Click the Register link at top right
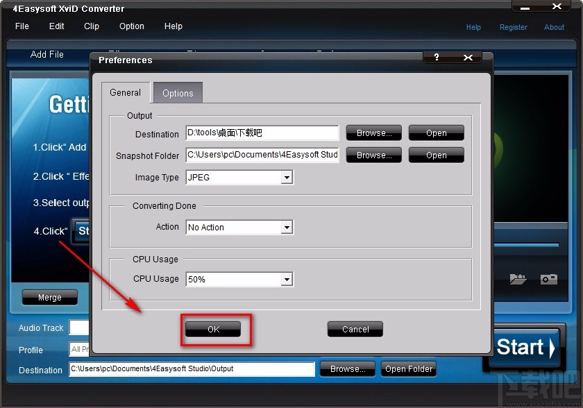 pos(513,27)
